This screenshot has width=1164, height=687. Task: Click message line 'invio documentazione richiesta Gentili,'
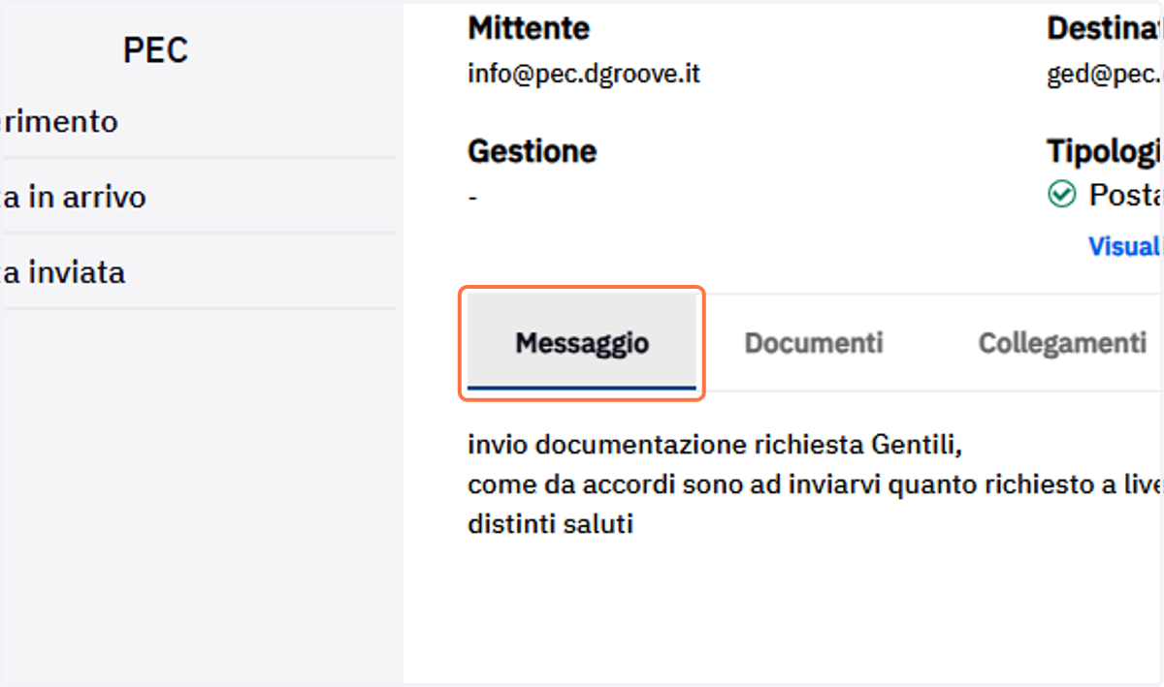[x=714, y=445]
